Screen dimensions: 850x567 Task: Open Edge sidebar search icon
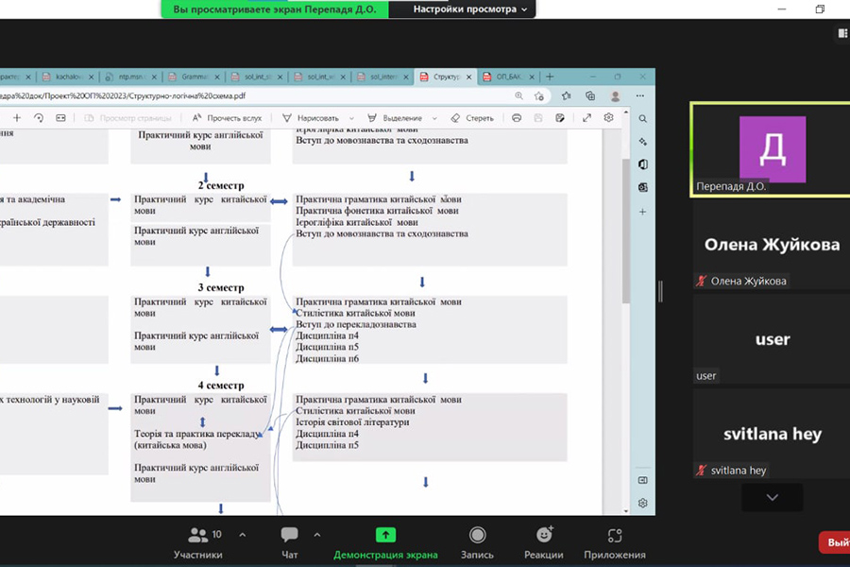point(642,119)
